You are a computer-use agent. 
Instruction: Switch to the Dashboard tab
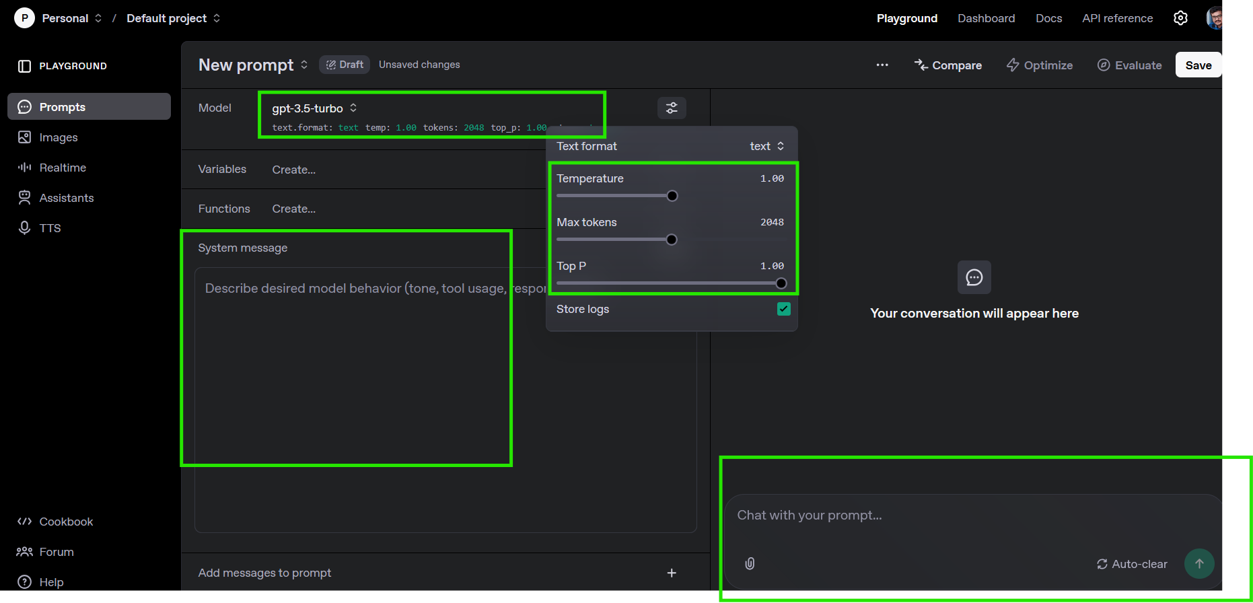[x=986, y=18]
